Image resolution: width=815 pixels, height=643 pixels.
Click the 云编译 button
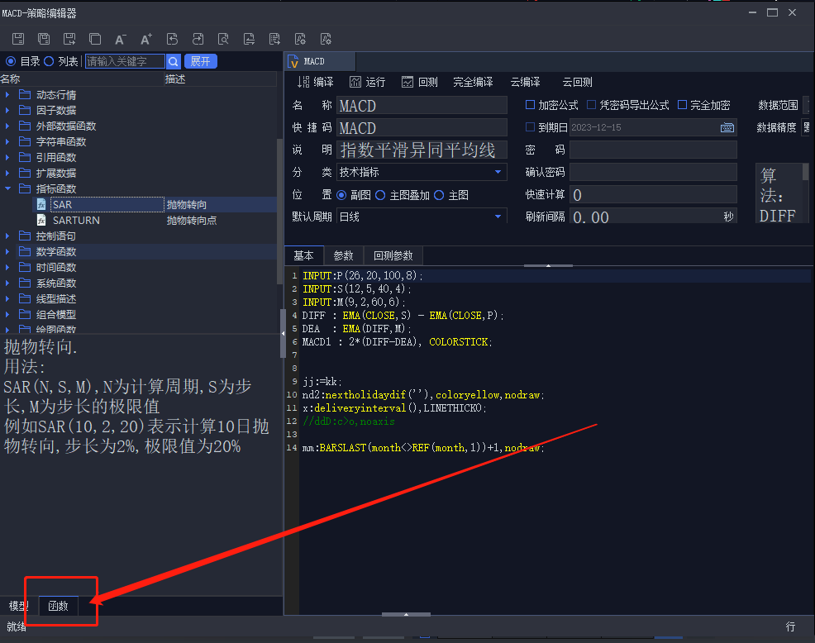pyautogui.click(x=526, y=82)
